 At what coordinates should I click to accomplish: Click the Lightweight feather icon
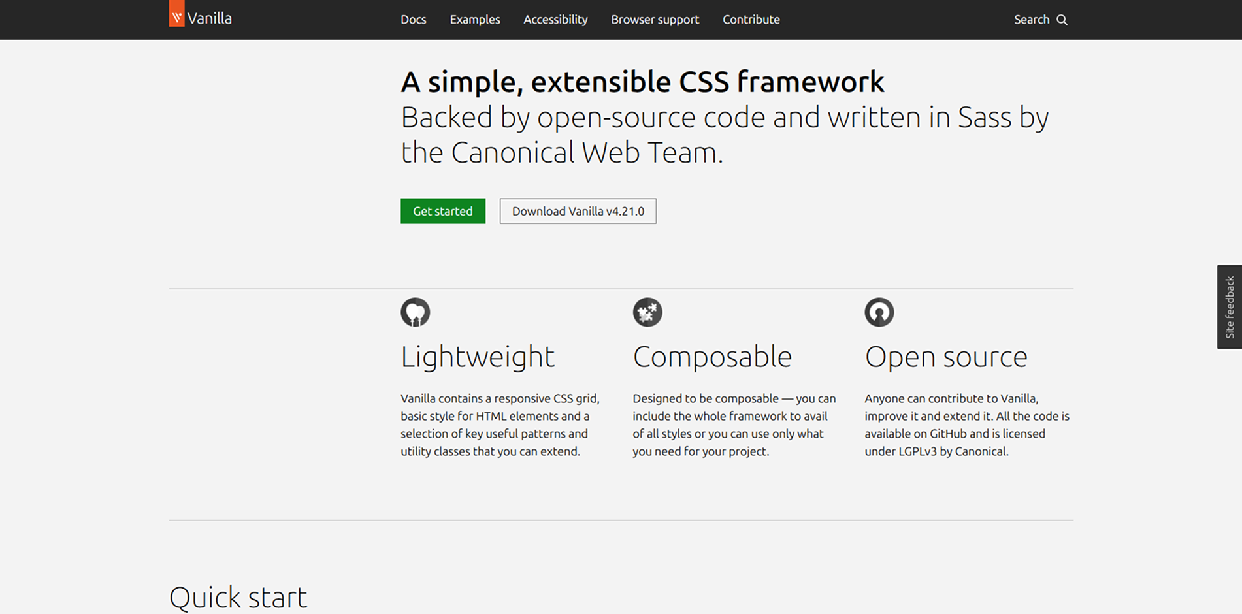[416, 312]
